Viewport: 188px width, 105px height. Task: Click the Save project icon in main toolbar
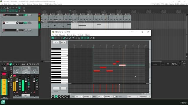point(7,8)
